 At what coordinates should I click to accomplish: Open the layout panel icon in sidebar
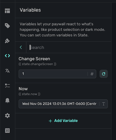coord(7,11)
